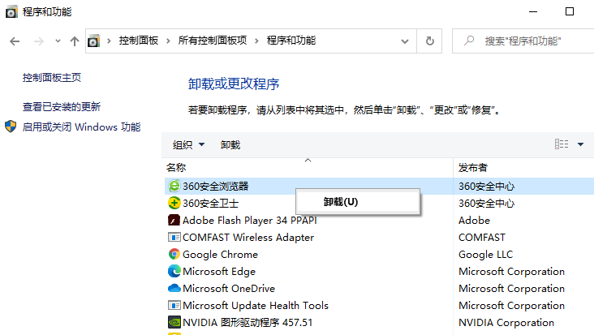
Task: Go to 控制面板主页
Action: point(52,77)
